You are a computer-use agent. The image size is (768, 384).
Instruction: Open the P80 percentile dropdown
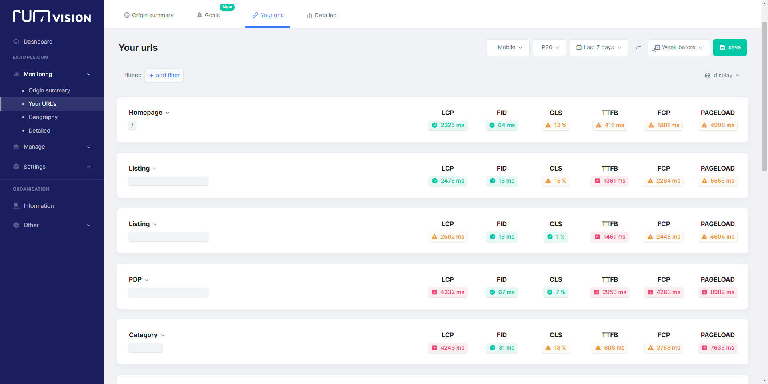click(x=549, y=48)
